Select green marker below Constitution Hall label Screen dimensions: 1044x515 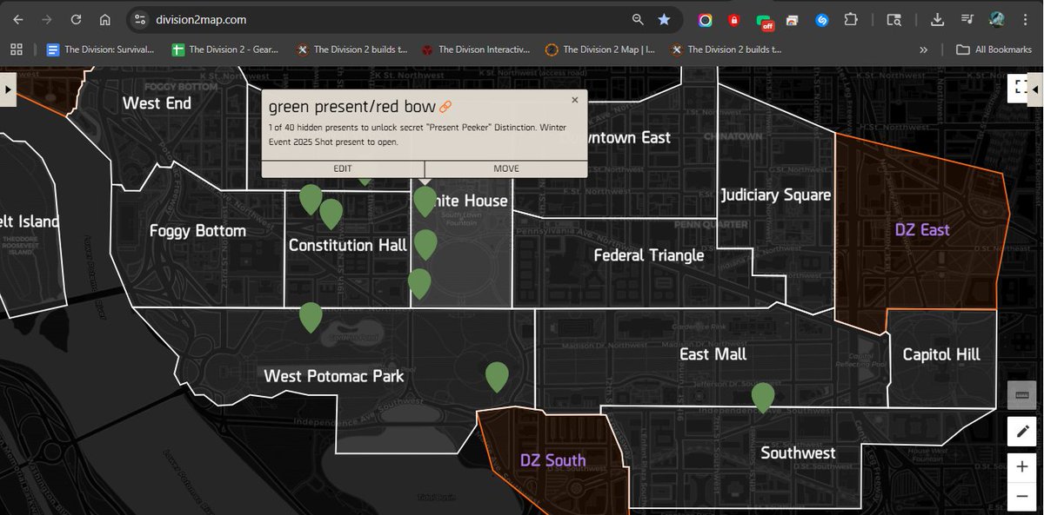[311, 317]
